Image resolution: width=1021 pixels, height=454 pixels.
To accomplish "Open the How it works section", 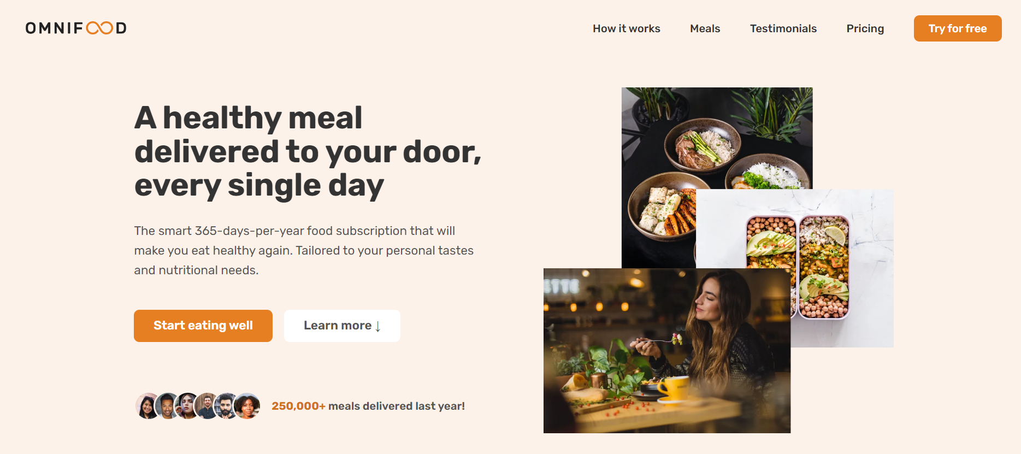I will tap(627, 28).
